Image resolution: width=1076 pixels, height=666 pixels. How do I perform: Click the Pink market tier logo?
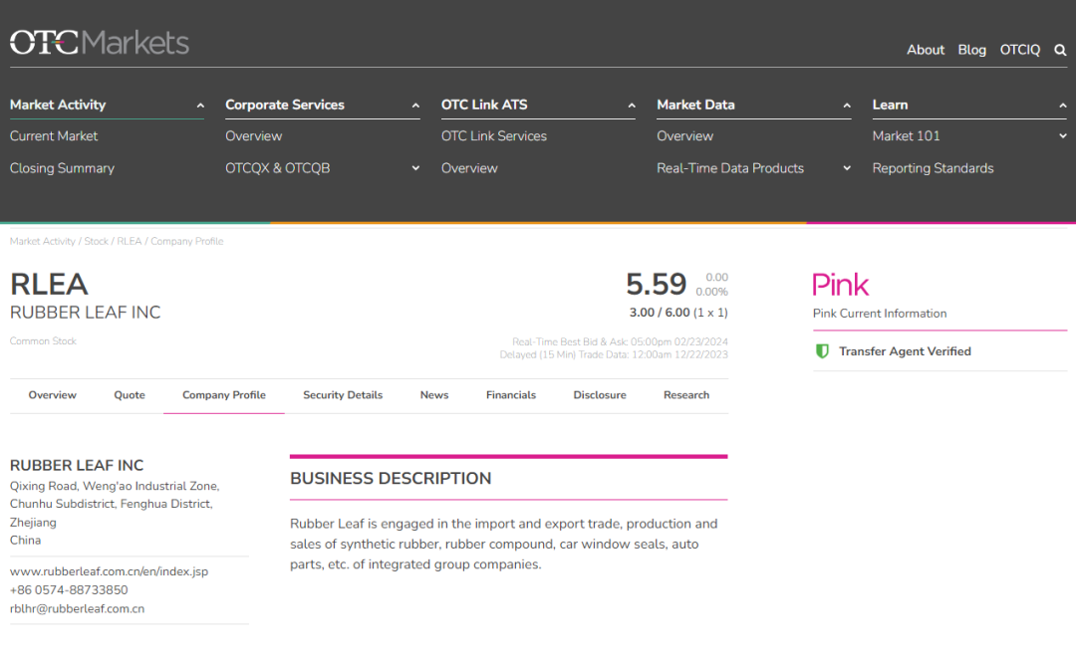tap(841, 285)
